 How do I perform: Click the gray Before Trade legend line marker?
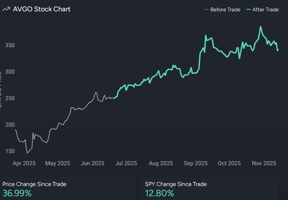point(206,9)
